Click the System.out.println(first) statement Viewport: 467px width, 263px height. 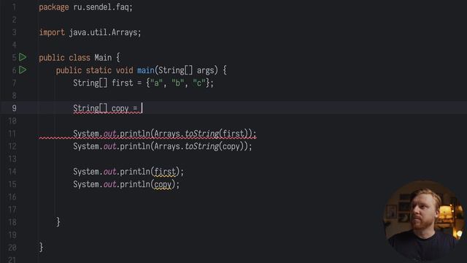(x=128, y=172)
